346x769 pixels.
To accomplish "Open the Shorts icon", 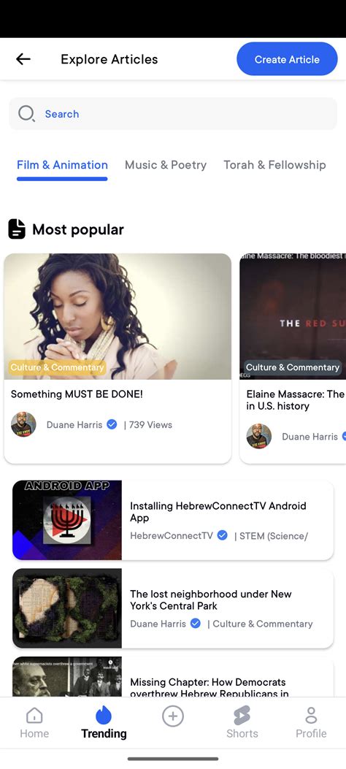I will (x=242, y=716).
